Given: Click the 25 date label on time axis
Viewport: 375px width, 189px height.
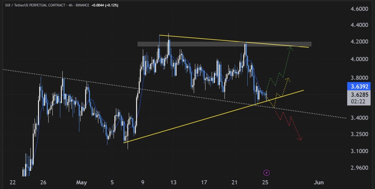Looking at the screenshot, I should [x=265, y=183].
